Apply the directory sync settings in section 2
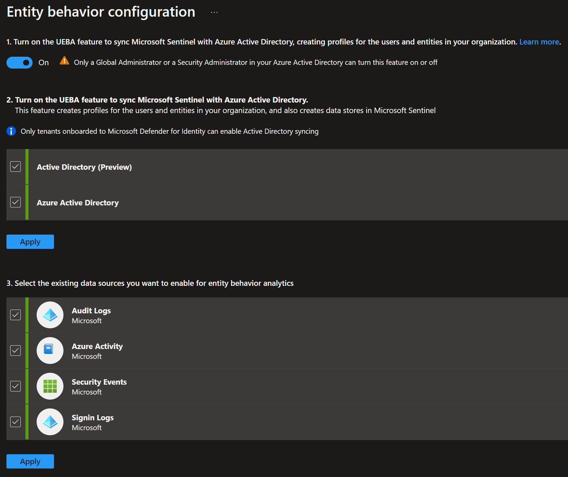The width and height of the screenshot is (568, 477). coord(30,242)
